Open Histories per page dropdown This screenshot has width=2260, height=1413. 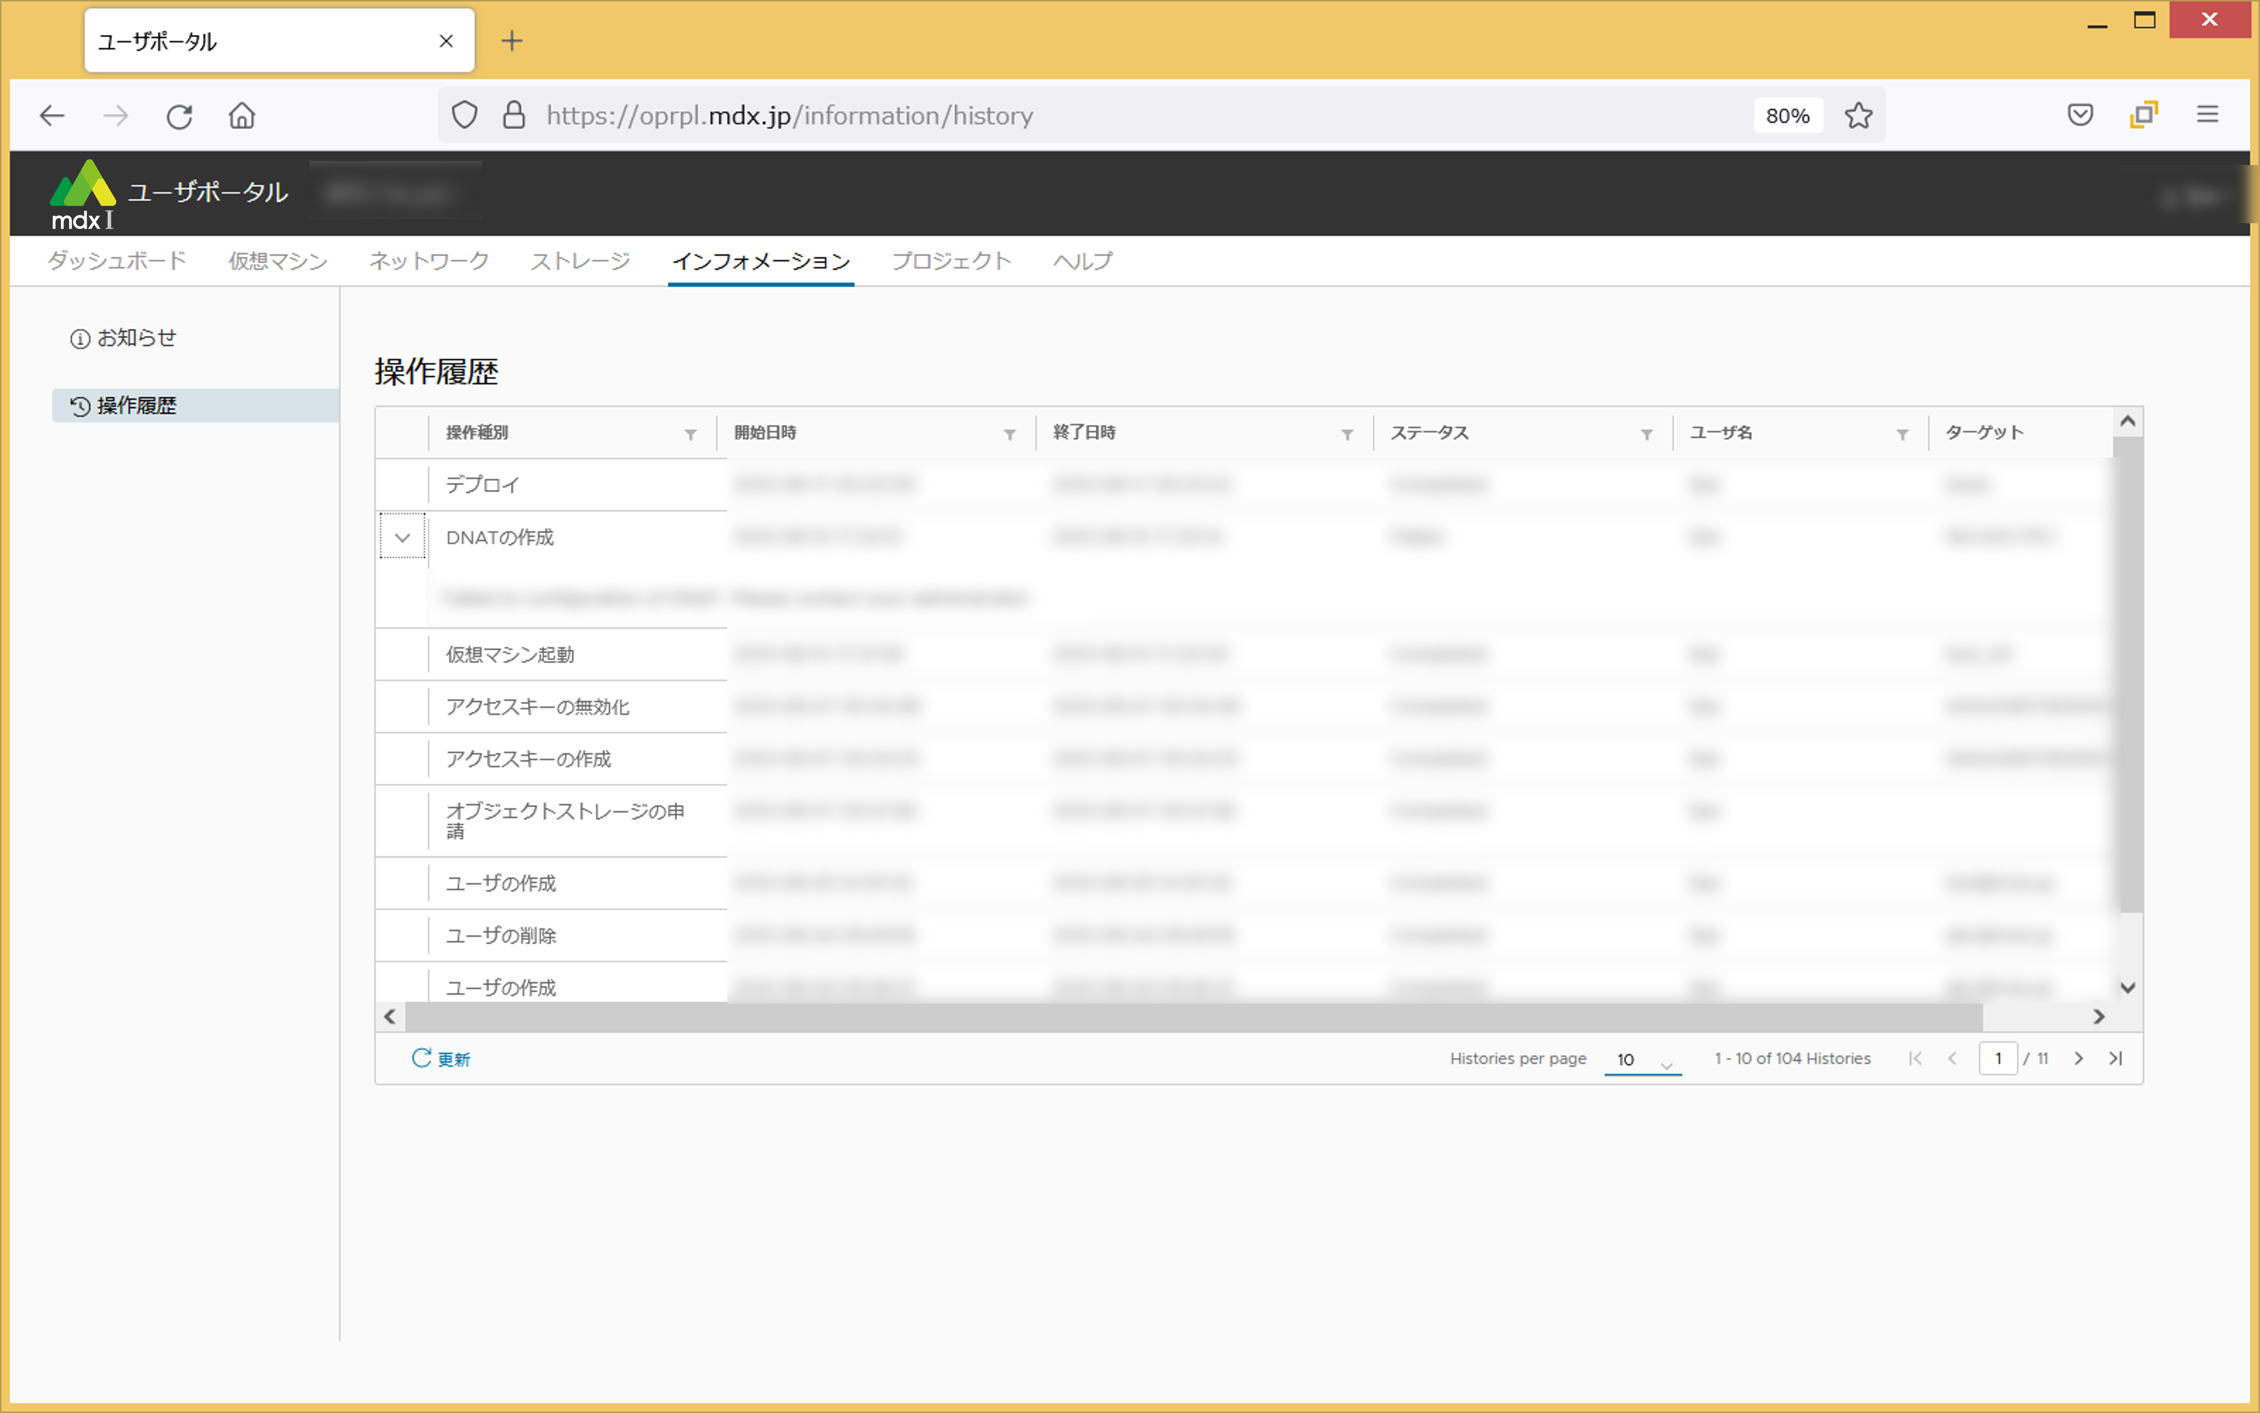(x=1642, y=1060)
